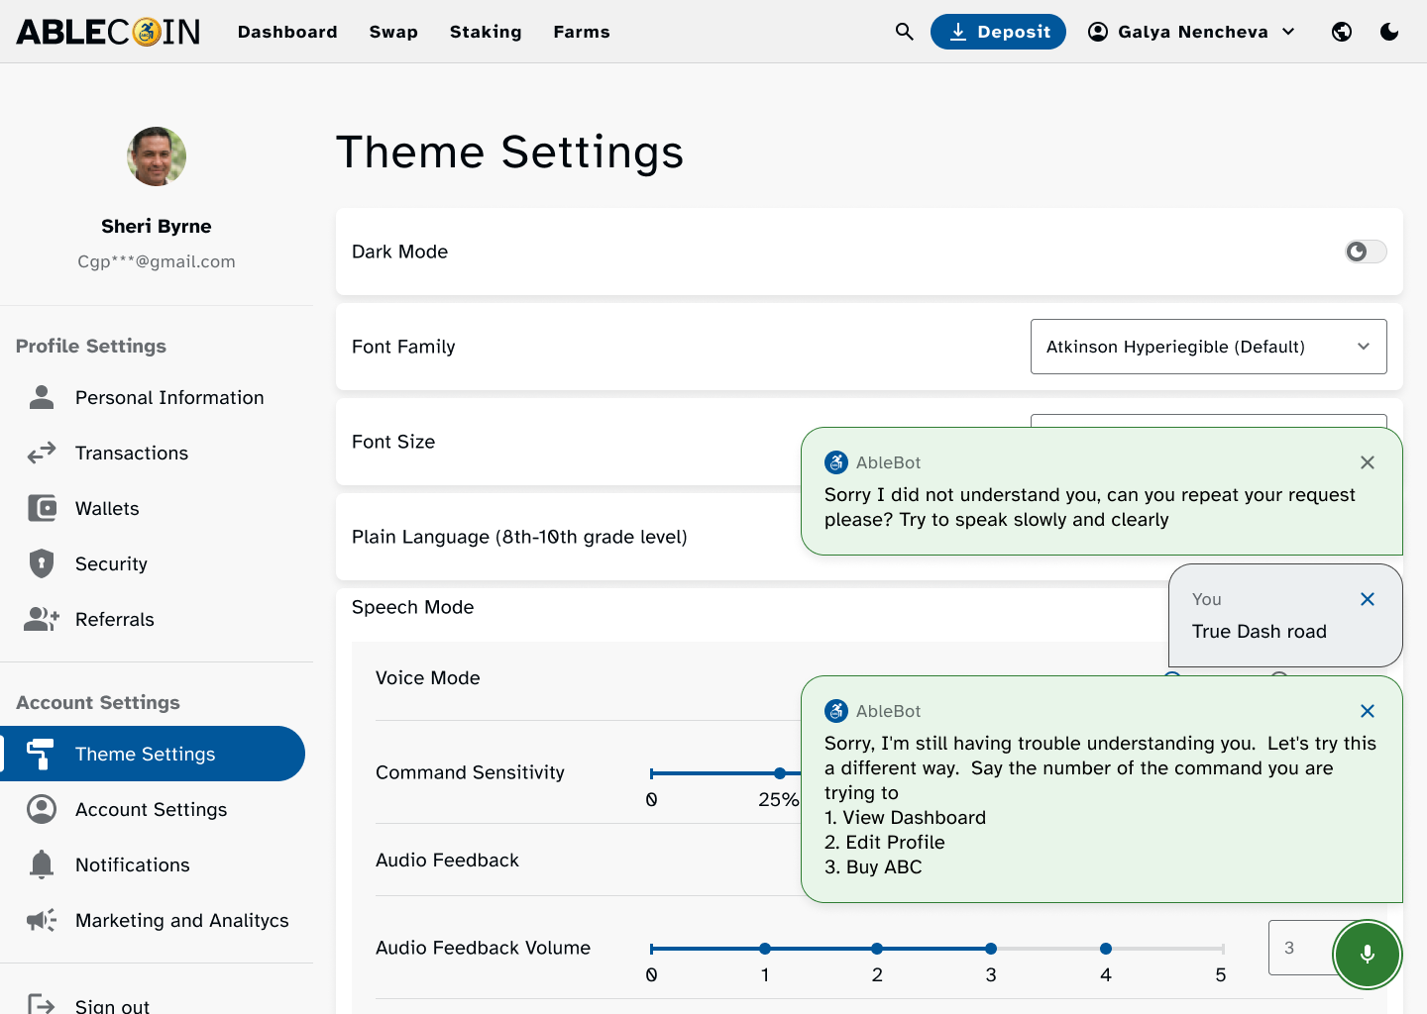Open Referrals from the sidebar
The height and width of the screenshot is (1014, 1427).
115,619
